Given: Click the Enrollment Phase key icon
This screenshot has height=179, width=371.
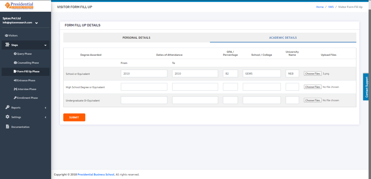Looking at the screenshot, I should 15,98.
